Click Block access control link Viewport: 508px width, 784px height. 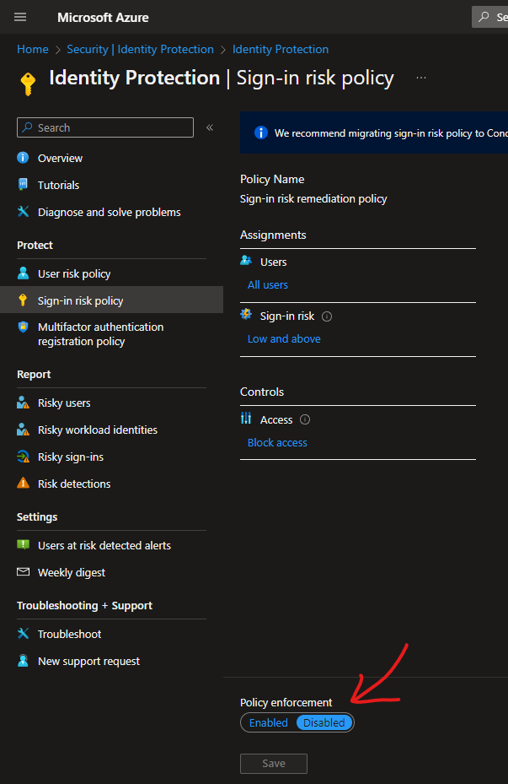tap(277, 443)
